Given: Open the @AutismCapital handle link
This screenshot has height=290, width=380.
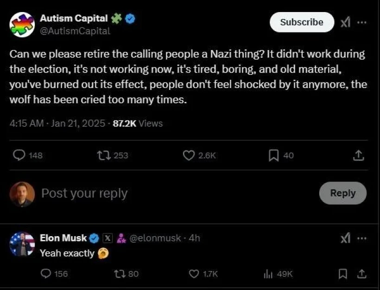Looking at the screenshot, I should click(75, 31).
